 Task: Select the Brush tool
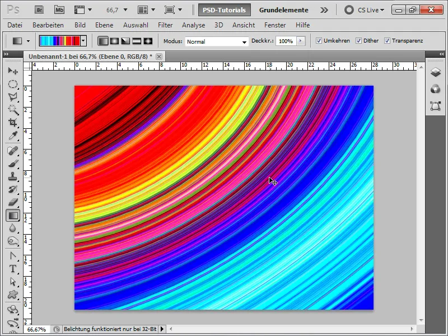click(12, 164)
